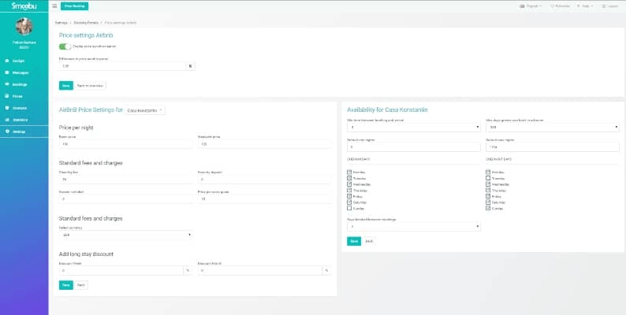Click the Guests included input field
The image size is (626, 315).
click(125, 199)
